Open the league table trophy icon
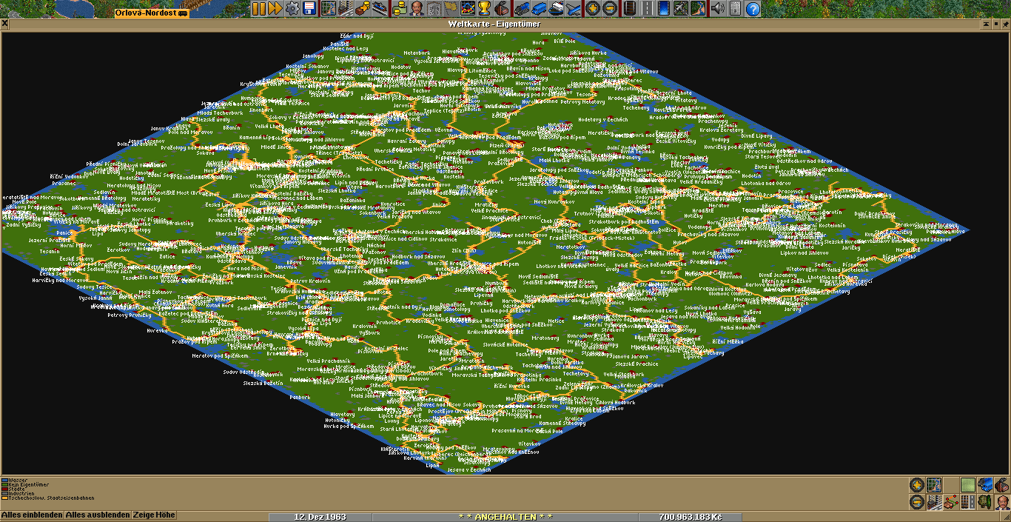 pyautogui.click(x=485, y=9)
